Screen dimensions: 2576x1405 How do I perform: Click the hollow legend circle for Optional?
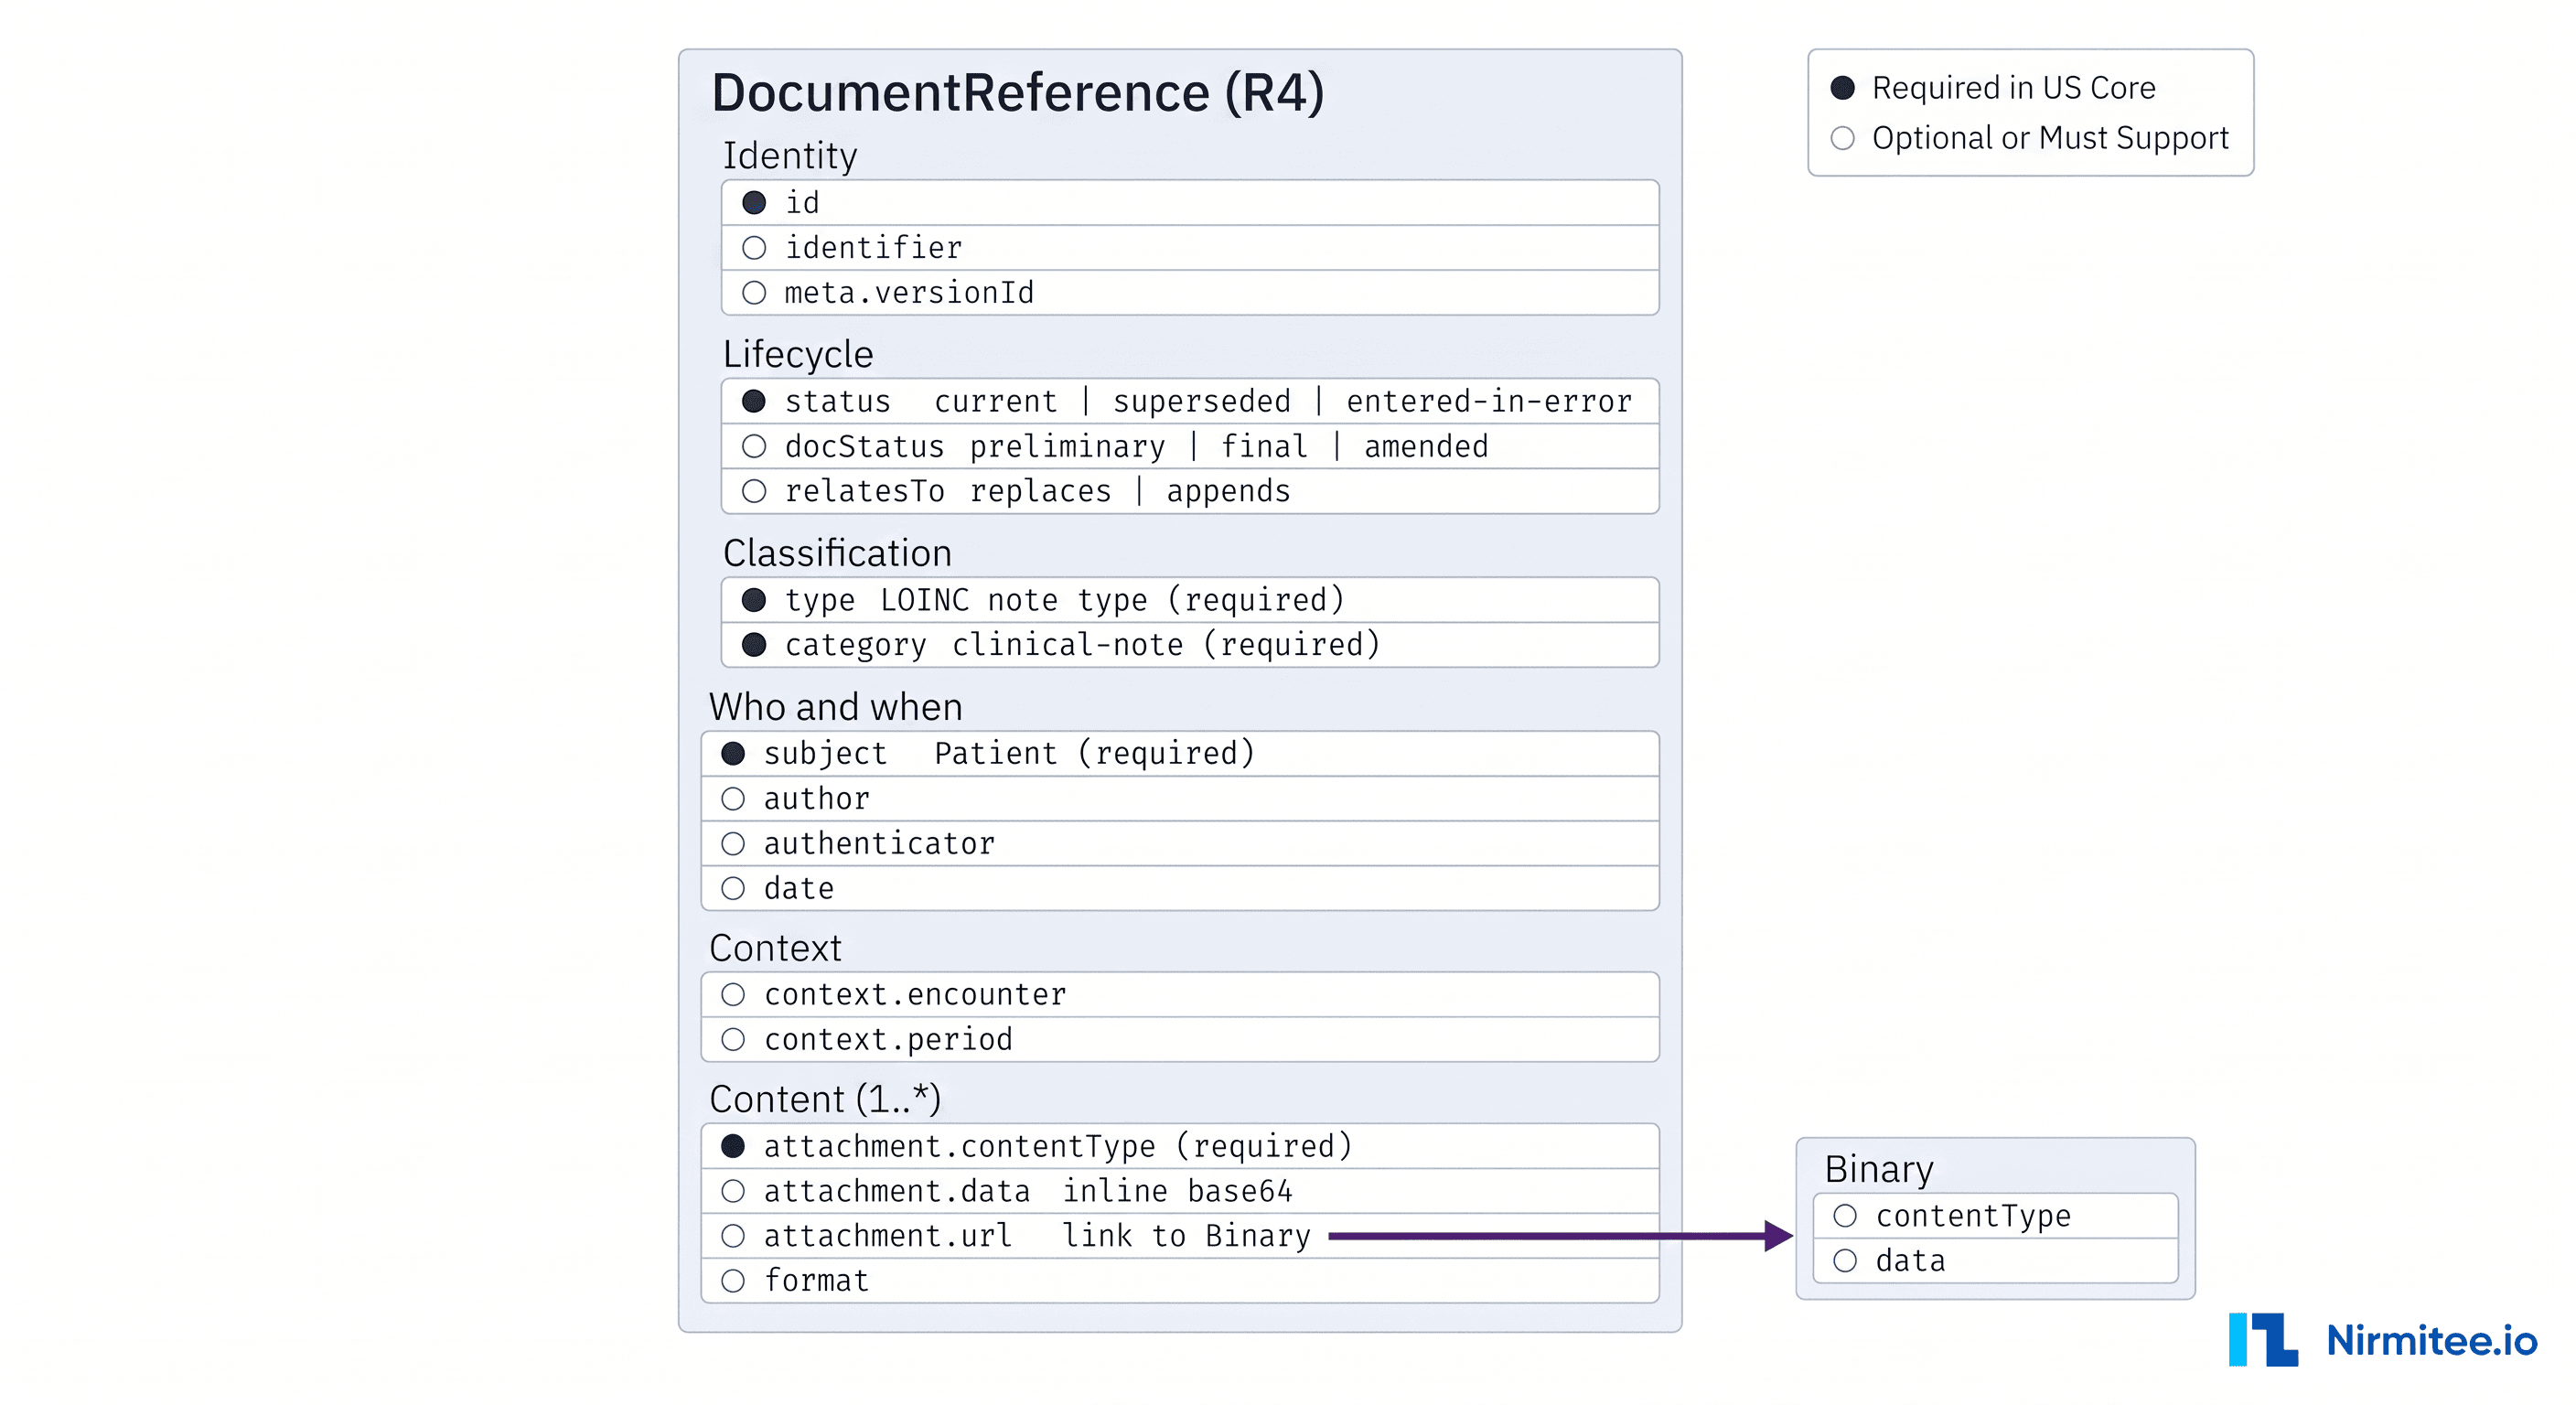click(1842, 138)
